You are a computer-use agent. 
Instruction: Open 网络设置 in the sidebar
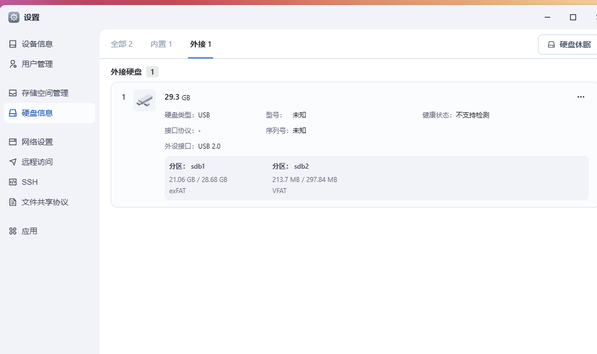pyautogui.click(x=37, y=142)
